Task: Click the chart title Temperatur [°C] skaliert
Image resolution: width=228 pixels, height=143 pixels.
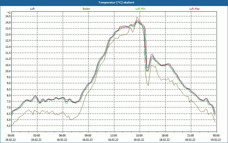Action: point(116,3)
